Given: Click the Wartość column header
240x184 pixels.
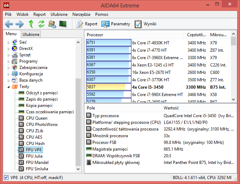Looking at the screenshot, I should 199,108.
